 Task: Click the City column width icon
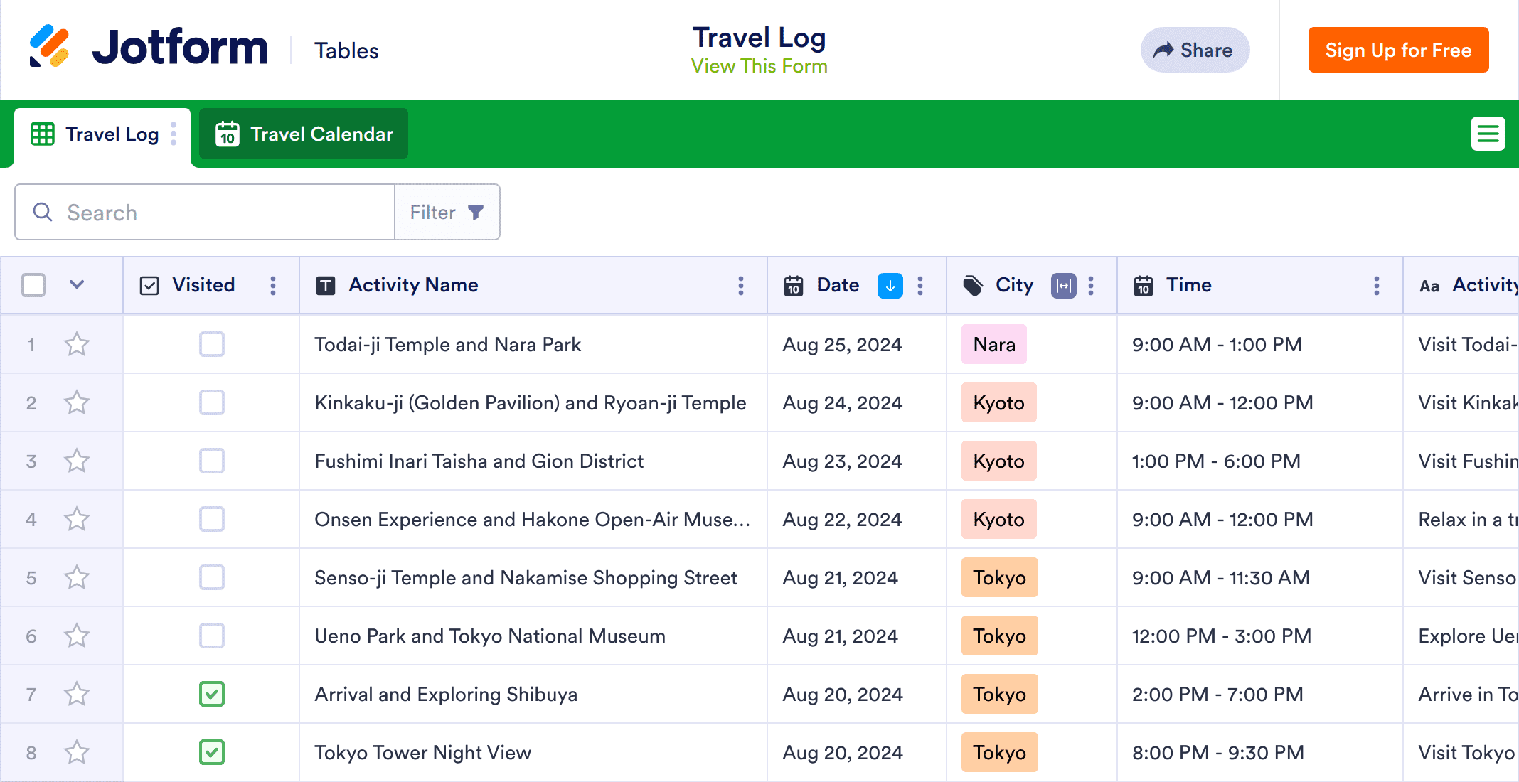point(1063,286)
